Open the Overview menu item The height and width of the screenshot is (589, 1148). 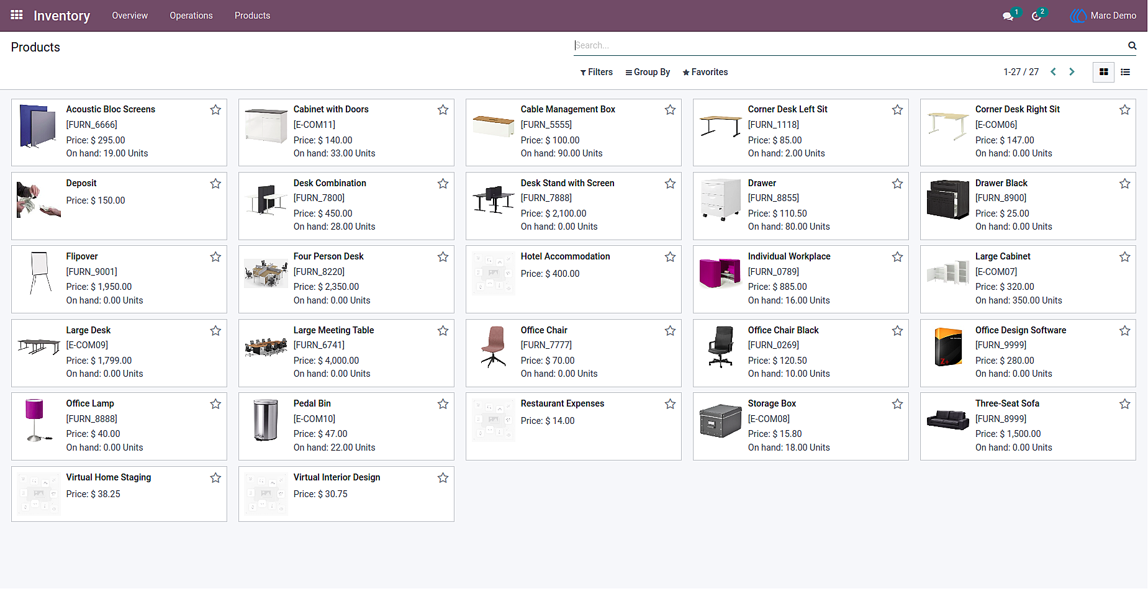pos(130,16)
